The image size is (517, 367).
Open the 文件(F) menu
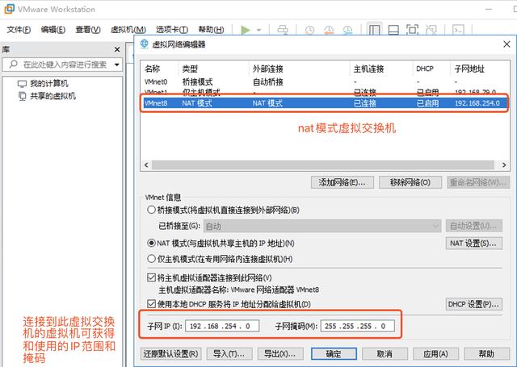19,30
